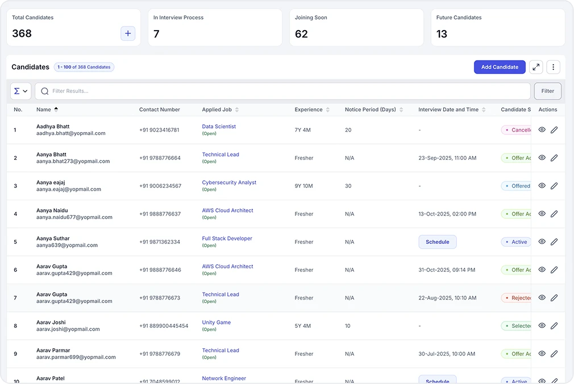This screenshot has width=574, height=384.
Task: Sort the Applied Job column
Action: pos(237,109)
